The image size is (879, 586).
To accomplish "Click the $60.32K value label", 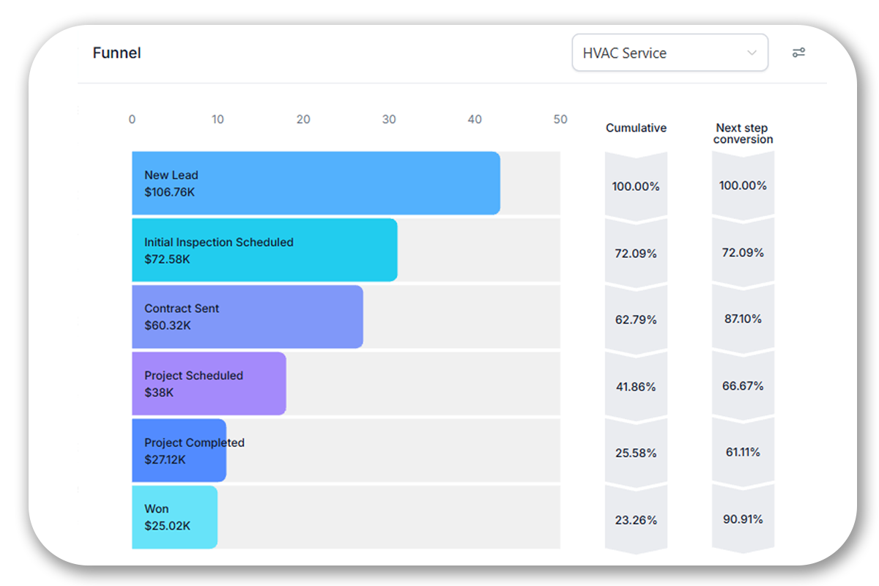I will (168, 325).
